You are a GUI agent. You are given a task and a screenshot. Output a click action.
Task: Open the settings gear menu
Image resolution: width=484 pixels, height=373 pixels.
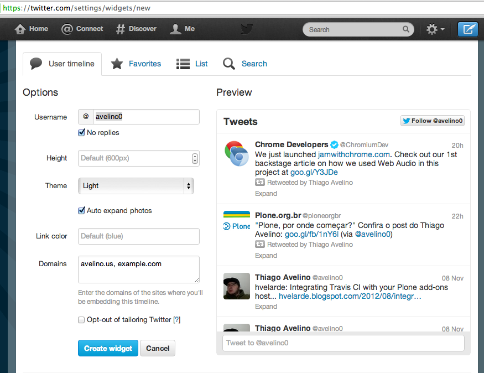(x=435, y=29)
